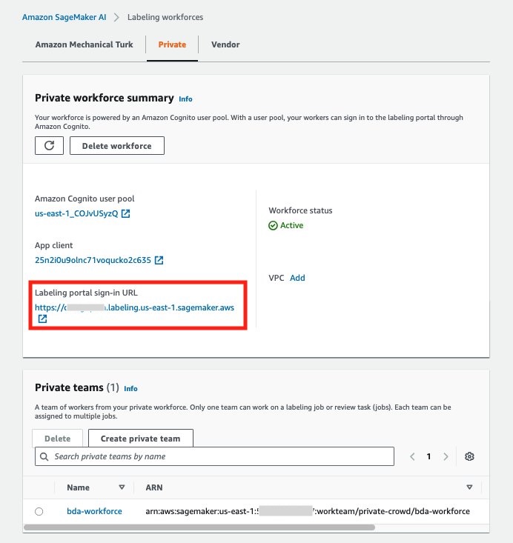Open external link icon beside App client ID
513x543 pixels.
coord(159,260)
